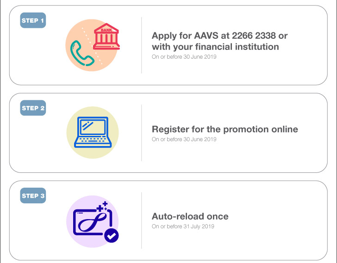Click 'Register for the promotion online' heading
Viewport: 337px width, 263px height.
tap(225, 129)
